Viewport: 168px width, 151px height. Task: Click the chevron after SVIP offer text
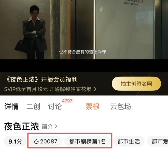pyautogui.click(x=95, y=89)
